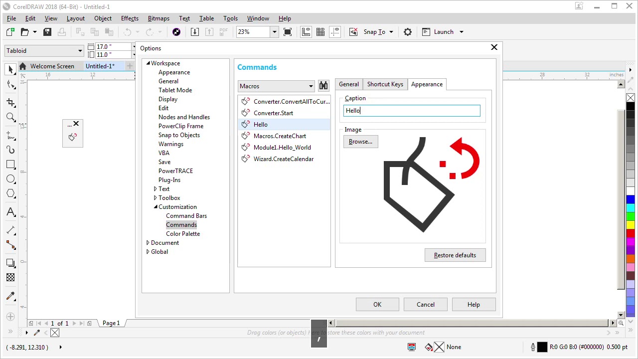
Task: Open the Effects menu
Action: click(130, 18)
